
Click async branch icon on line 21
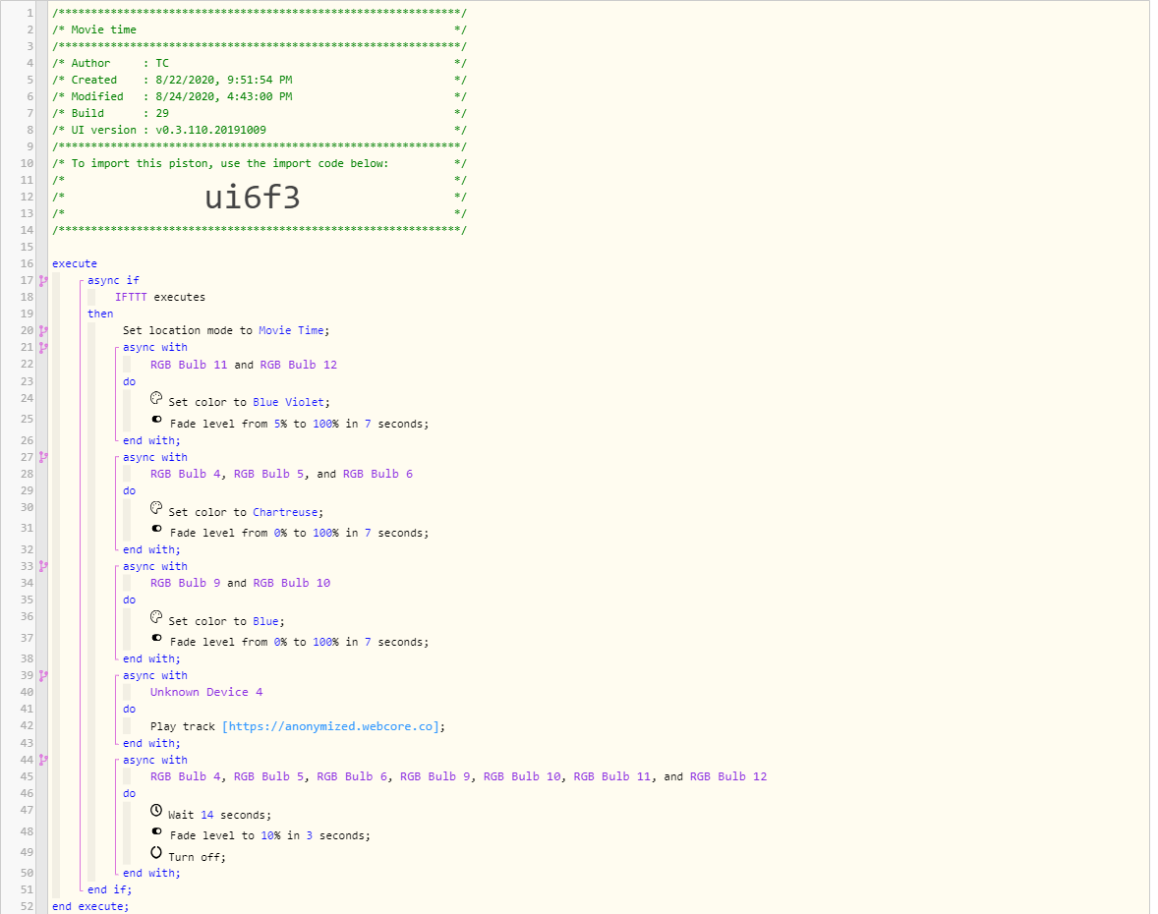click(43, 348)
